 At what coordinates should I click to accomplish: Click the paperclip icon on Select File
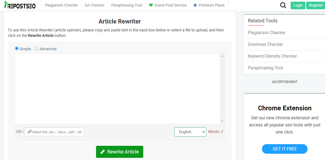[x=29, y=132]
